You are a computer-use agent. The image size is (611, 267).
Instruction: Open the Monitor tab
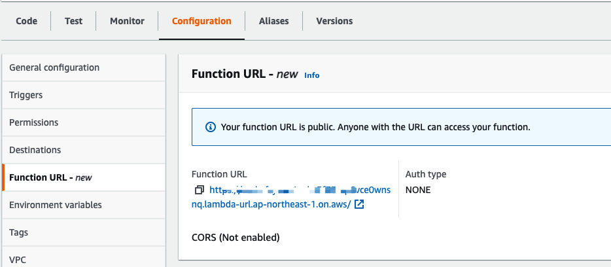(127, 21)
